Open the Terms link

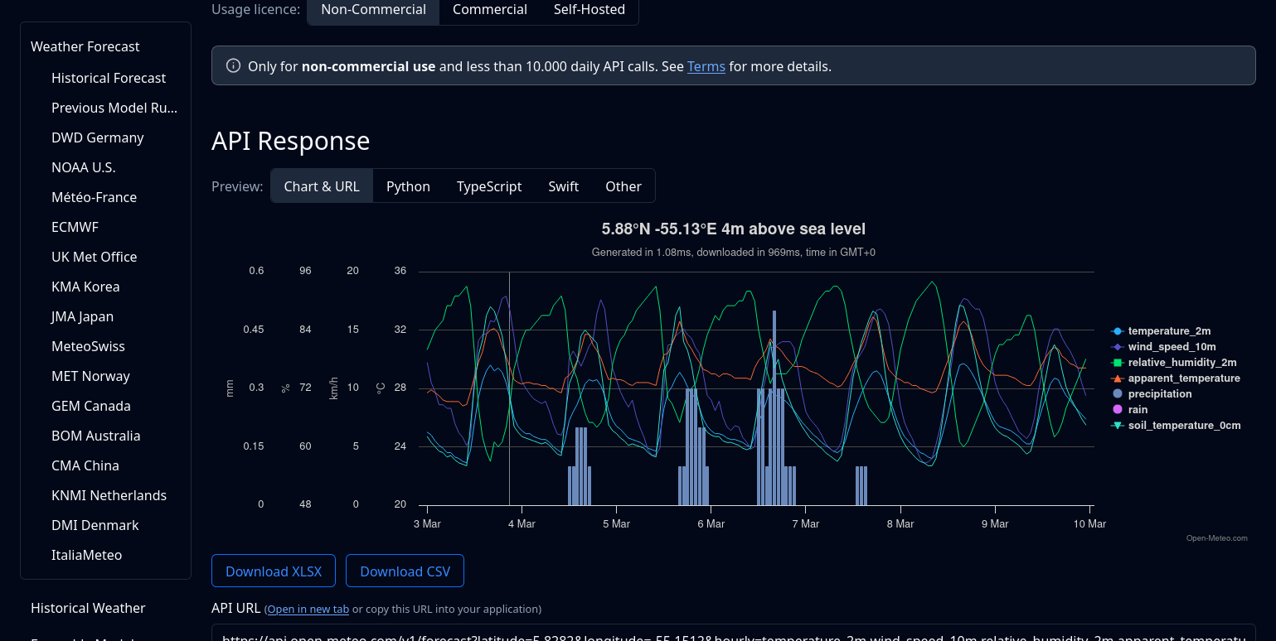(706, 66)
